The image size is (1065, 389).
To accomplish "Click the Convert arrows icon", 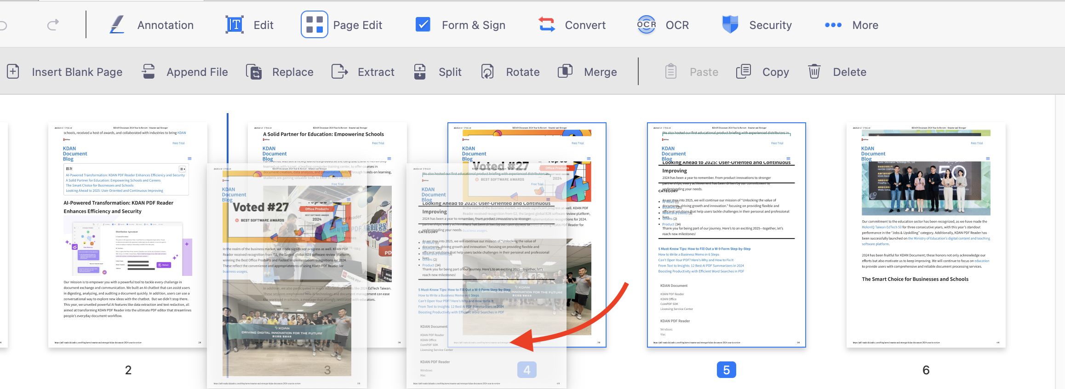I will pyautogui.click(x=547, y=25).
